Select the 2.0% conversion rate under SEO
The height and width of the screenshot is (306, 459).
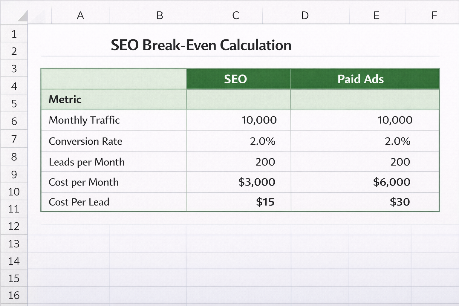[x=263, y=141]
